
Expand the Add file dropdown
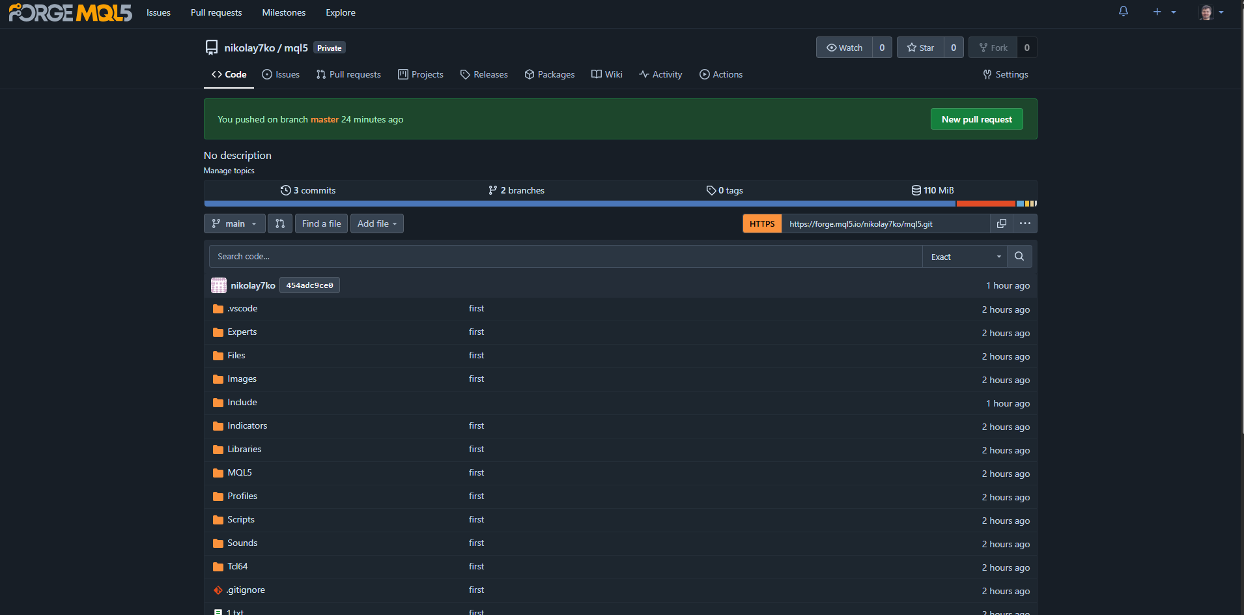(x=377, y=223)
